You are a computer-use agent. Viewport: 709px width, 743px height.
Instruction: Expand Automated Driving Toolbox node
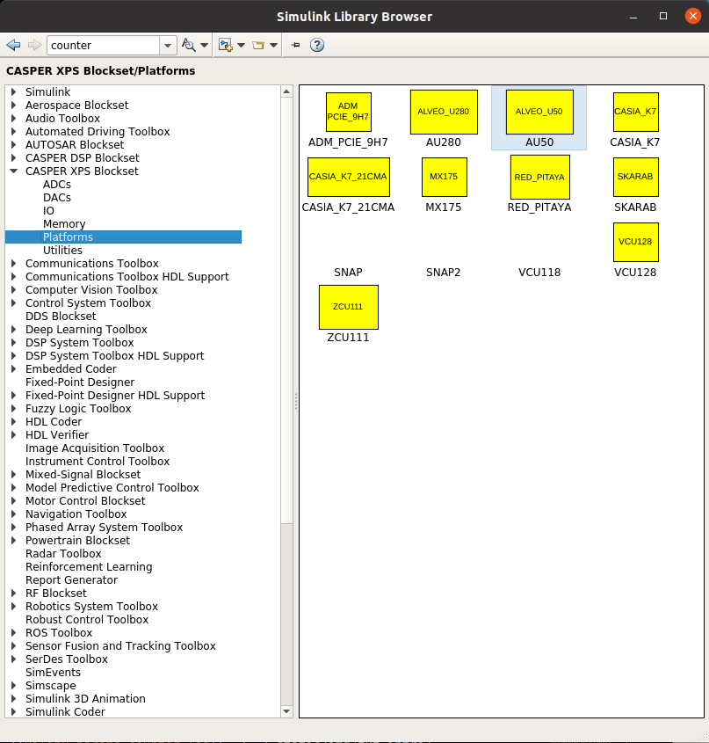coord(14,132)
